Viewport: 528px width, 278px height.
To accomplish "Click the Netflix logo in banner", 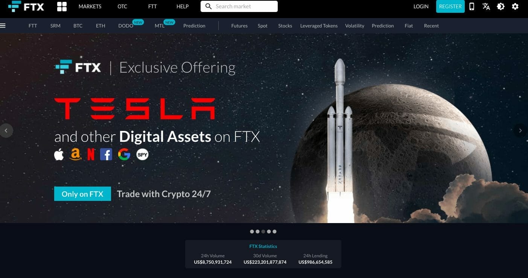I will [x=91, y=154].
